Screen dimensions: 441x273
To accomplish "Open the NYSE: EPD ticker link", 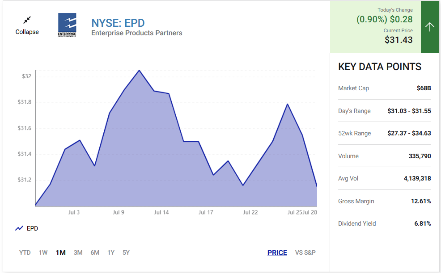I will pyautogui.click(x=118, y=23).
